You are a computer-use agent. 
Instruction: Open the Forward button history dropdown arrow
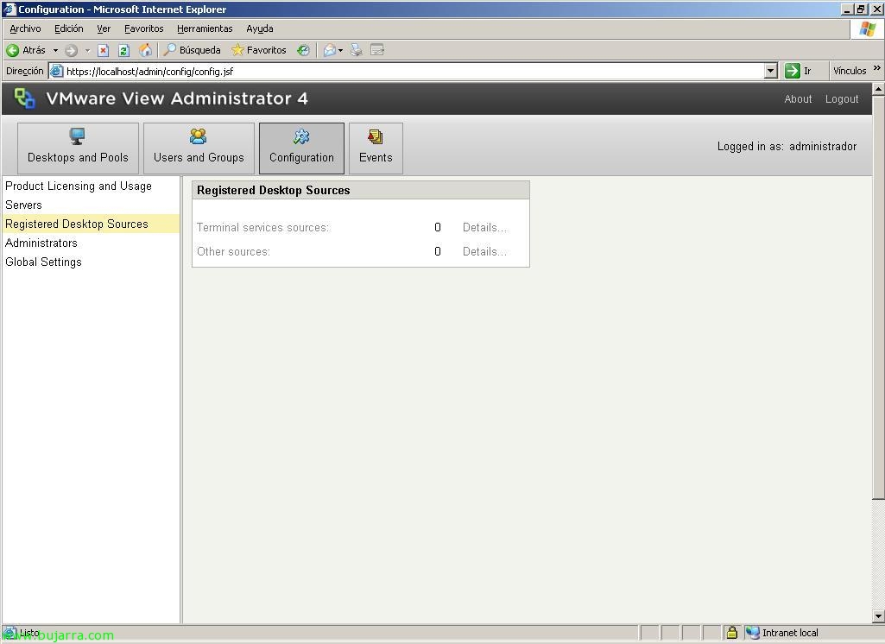point(87,50)
